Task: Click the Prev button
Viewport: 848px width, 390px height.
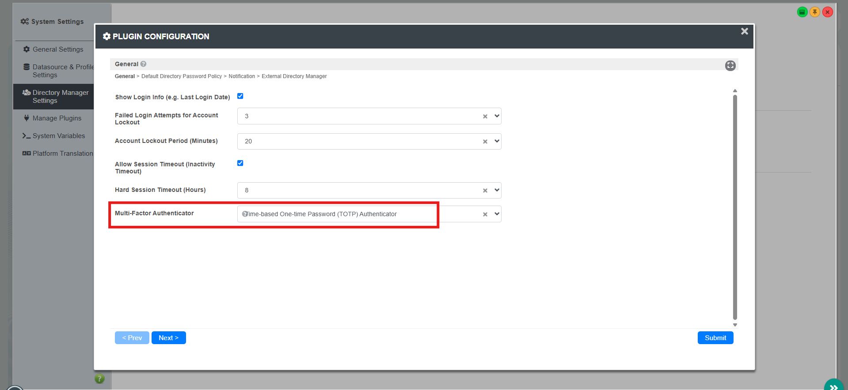Action: tap(132, 338)
